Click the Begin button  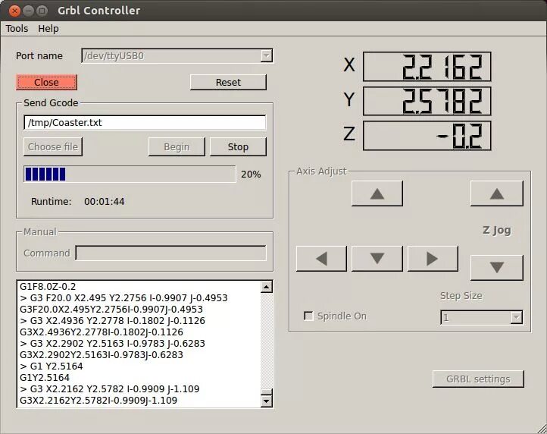point(177,146)
